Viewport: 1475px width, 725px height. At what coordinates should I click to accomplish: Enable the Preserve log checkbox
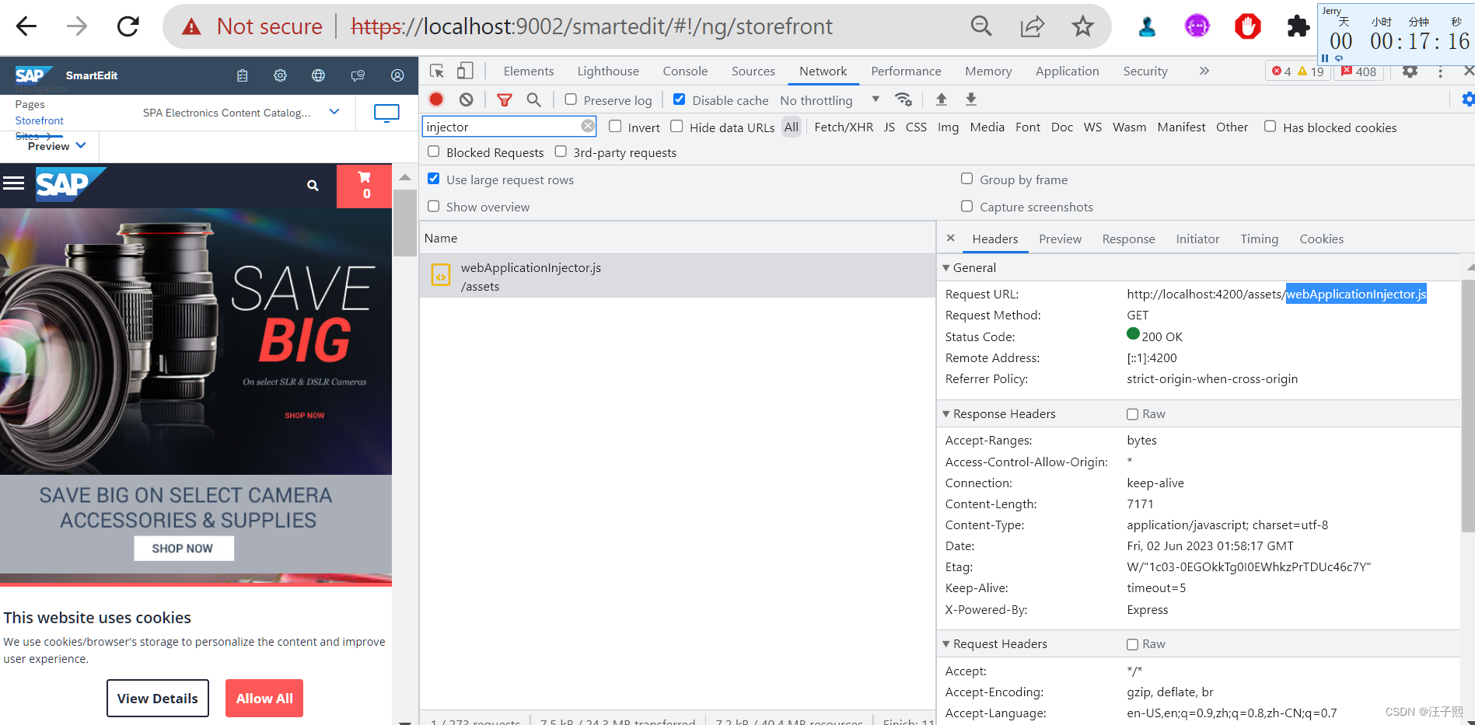tap(571, 99)
